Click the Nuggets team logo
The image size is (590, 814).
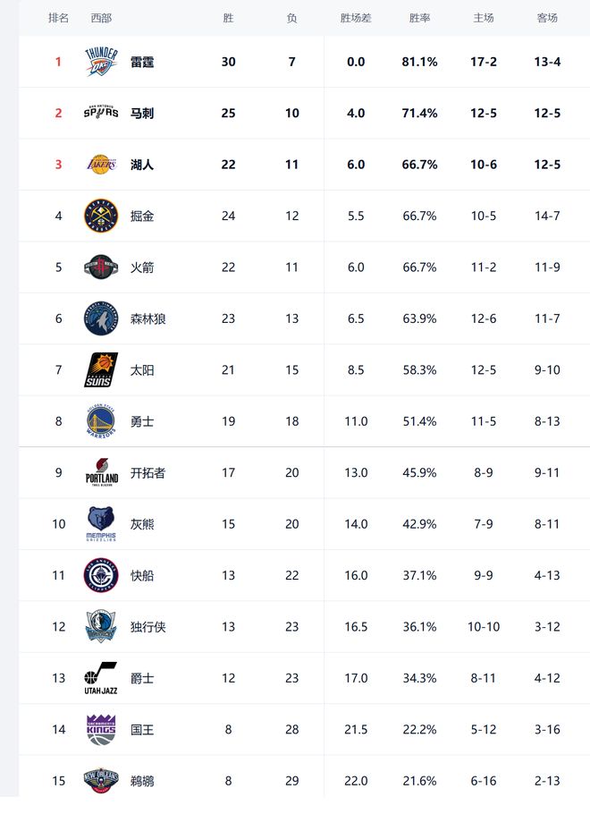(x=100, y=216)
